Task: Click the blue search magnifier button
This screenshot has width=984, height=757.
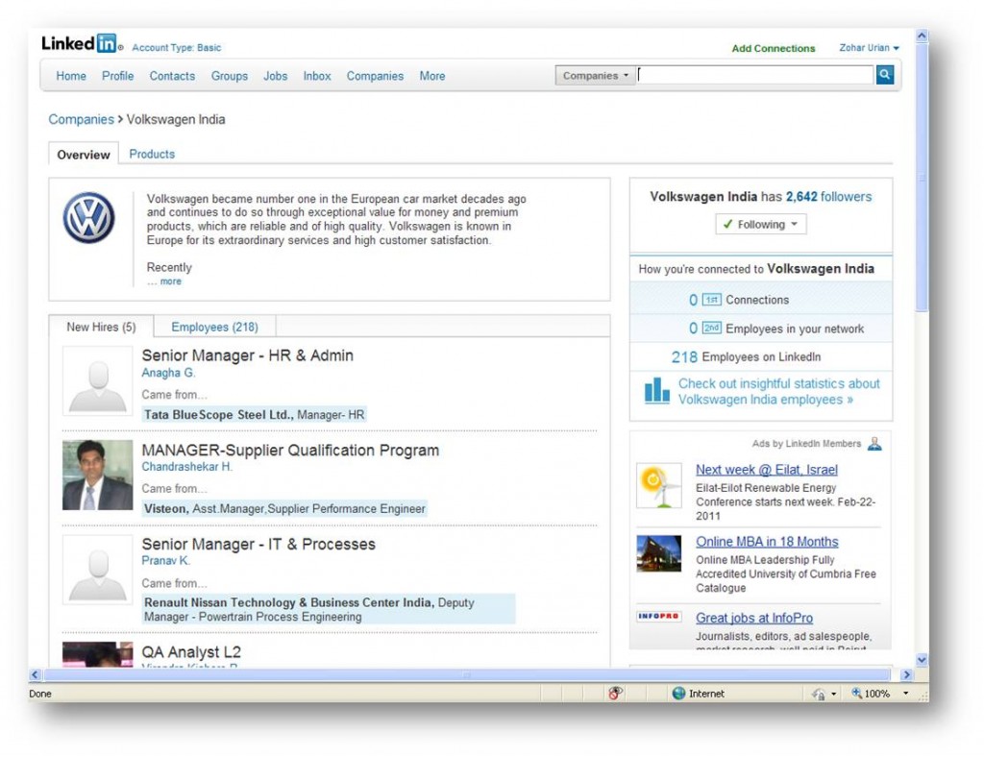Action: click(x=885, y=75)
